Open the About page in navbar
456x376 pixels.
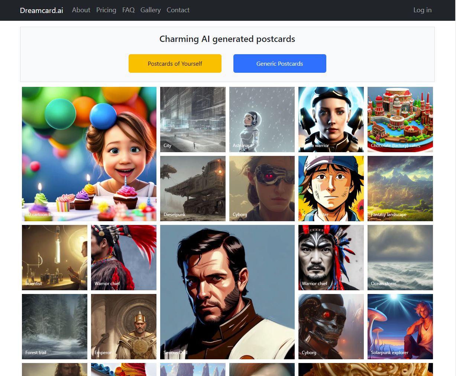[81, 10]
